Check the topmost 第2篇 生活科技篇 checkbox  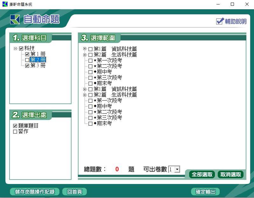(x=90, y=55)
